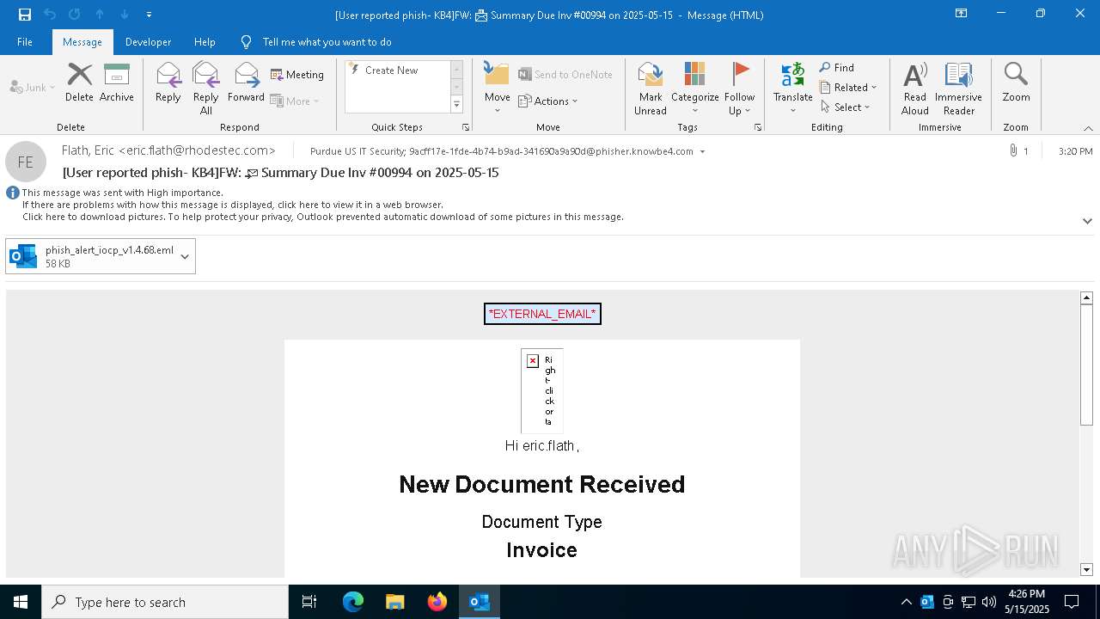1100x619 pixels.
Task: Open the Actions dropdown
Action: tap(548, 101)
